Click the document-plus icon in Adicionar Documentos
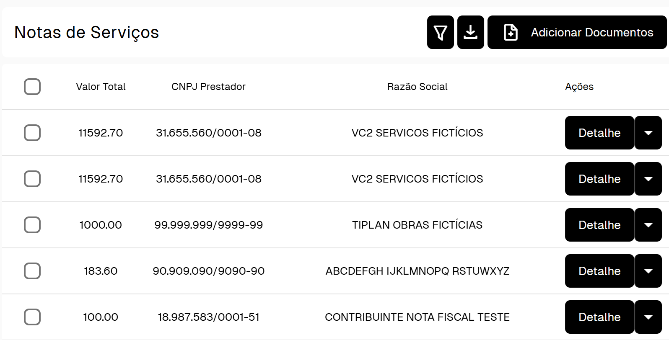This screenshot has width=669, height=340. [510, 32]
